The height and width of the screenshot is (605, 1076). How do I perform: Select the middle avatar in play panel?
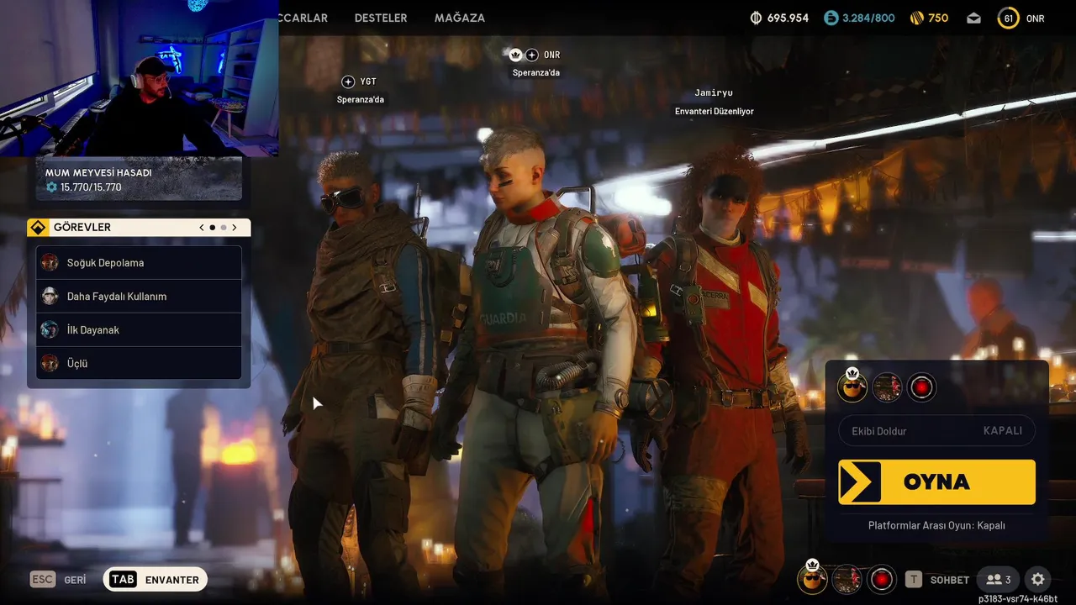[x=887, y=387]
